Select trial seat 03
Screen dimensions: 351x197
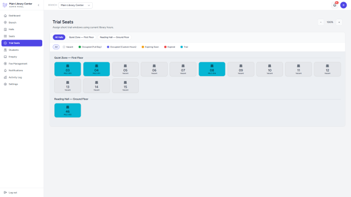coord(67,69)
